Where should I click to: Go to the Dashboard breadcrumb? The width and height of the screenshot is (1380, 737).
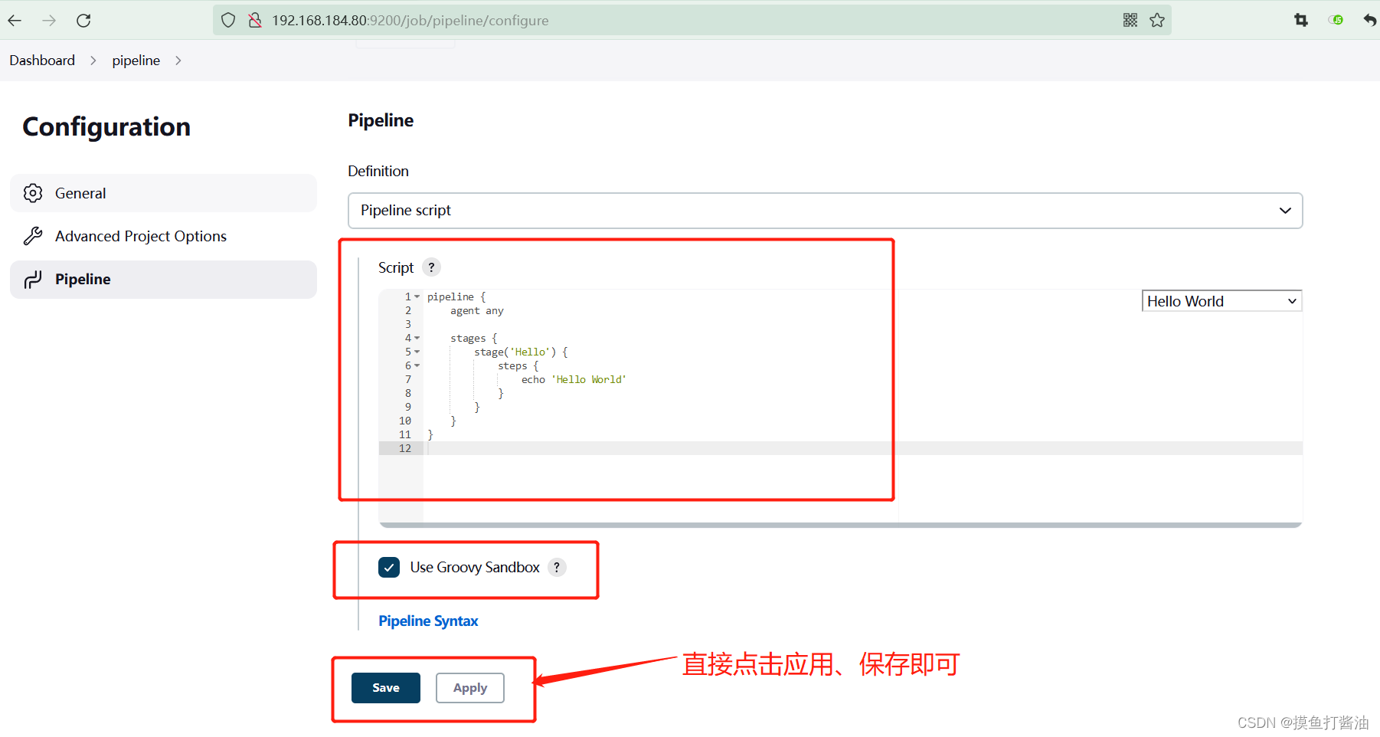tap(42, 61)
